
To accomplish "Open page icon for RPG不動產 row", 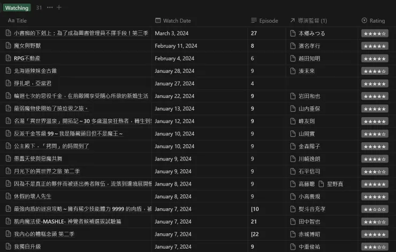I will pos(9,58).
